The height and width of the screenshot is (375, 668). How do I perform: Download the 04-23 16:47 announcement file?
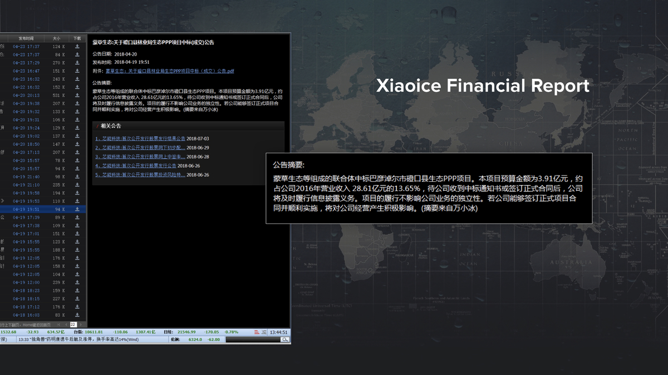77,71
